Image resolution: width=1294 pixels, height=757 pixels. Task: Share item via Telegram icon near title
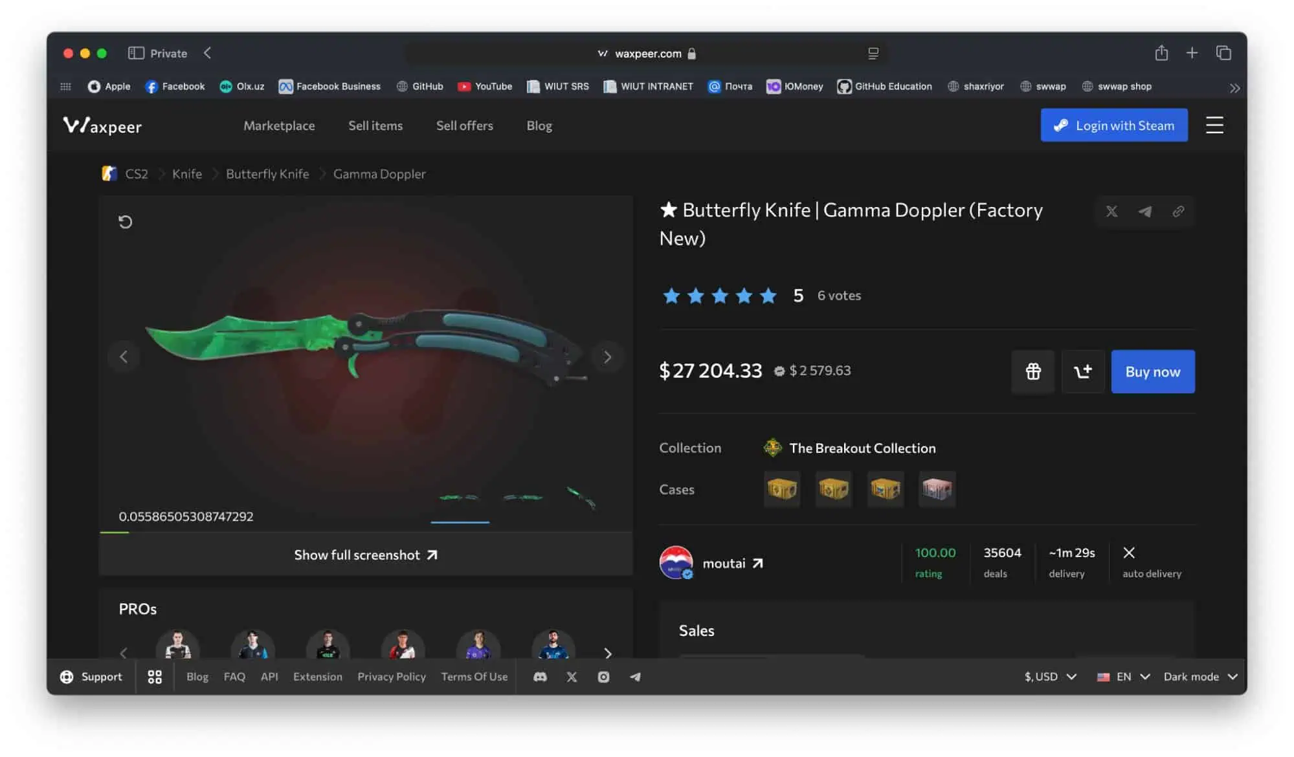click(x=1144, y=212)
